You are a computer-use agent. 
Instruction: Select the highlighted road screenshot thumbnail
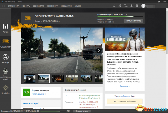[x=44, y=79]
